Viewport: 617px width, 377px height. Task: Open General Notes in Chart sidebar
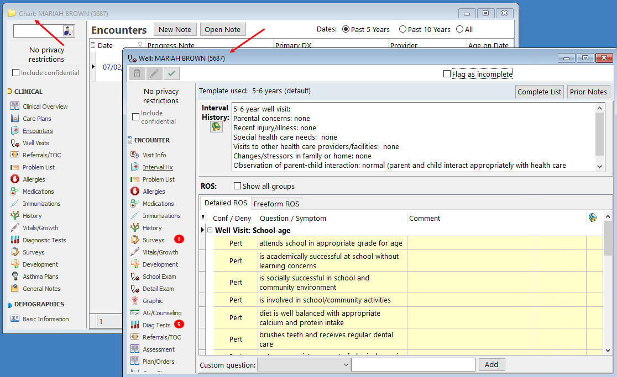coord(41,289)
